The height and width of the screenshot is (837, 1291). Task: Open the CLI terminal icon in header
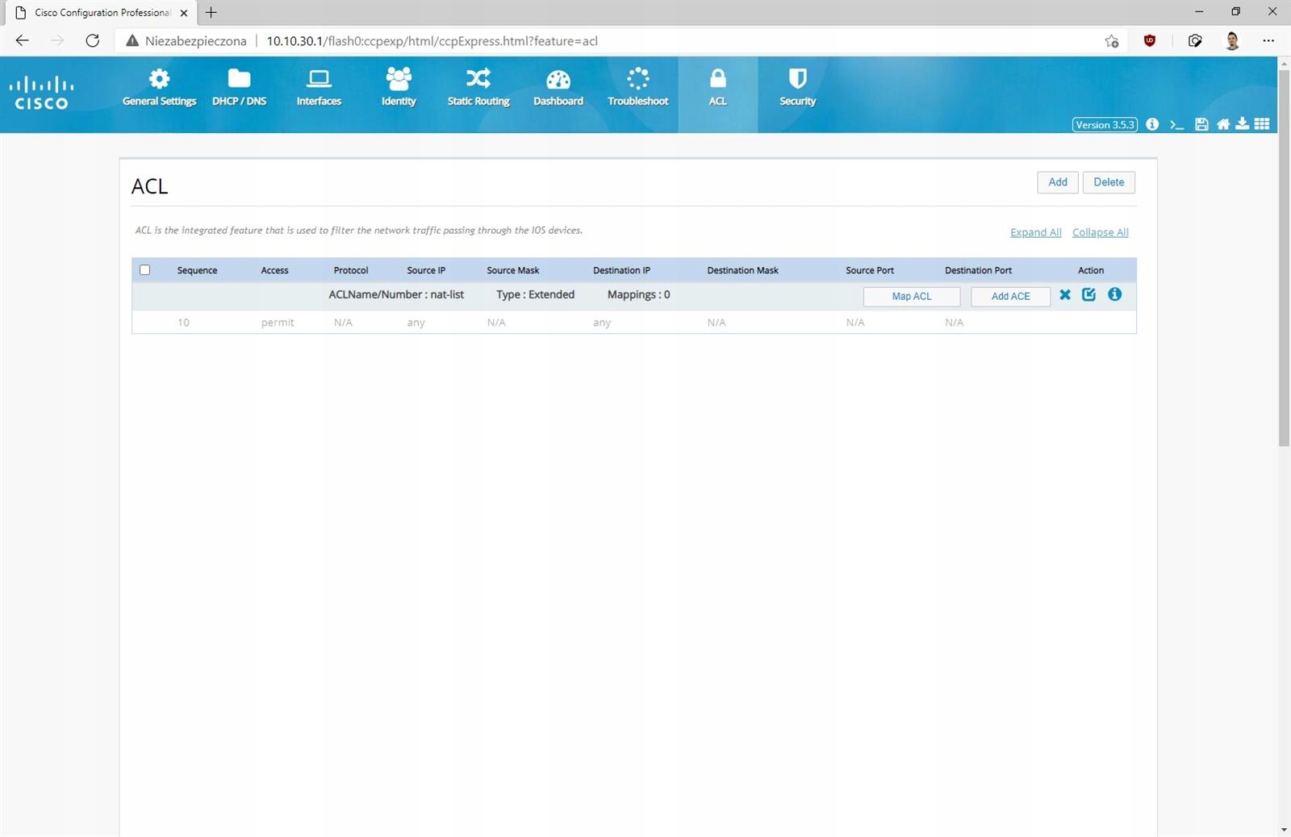coord(1176,124)
